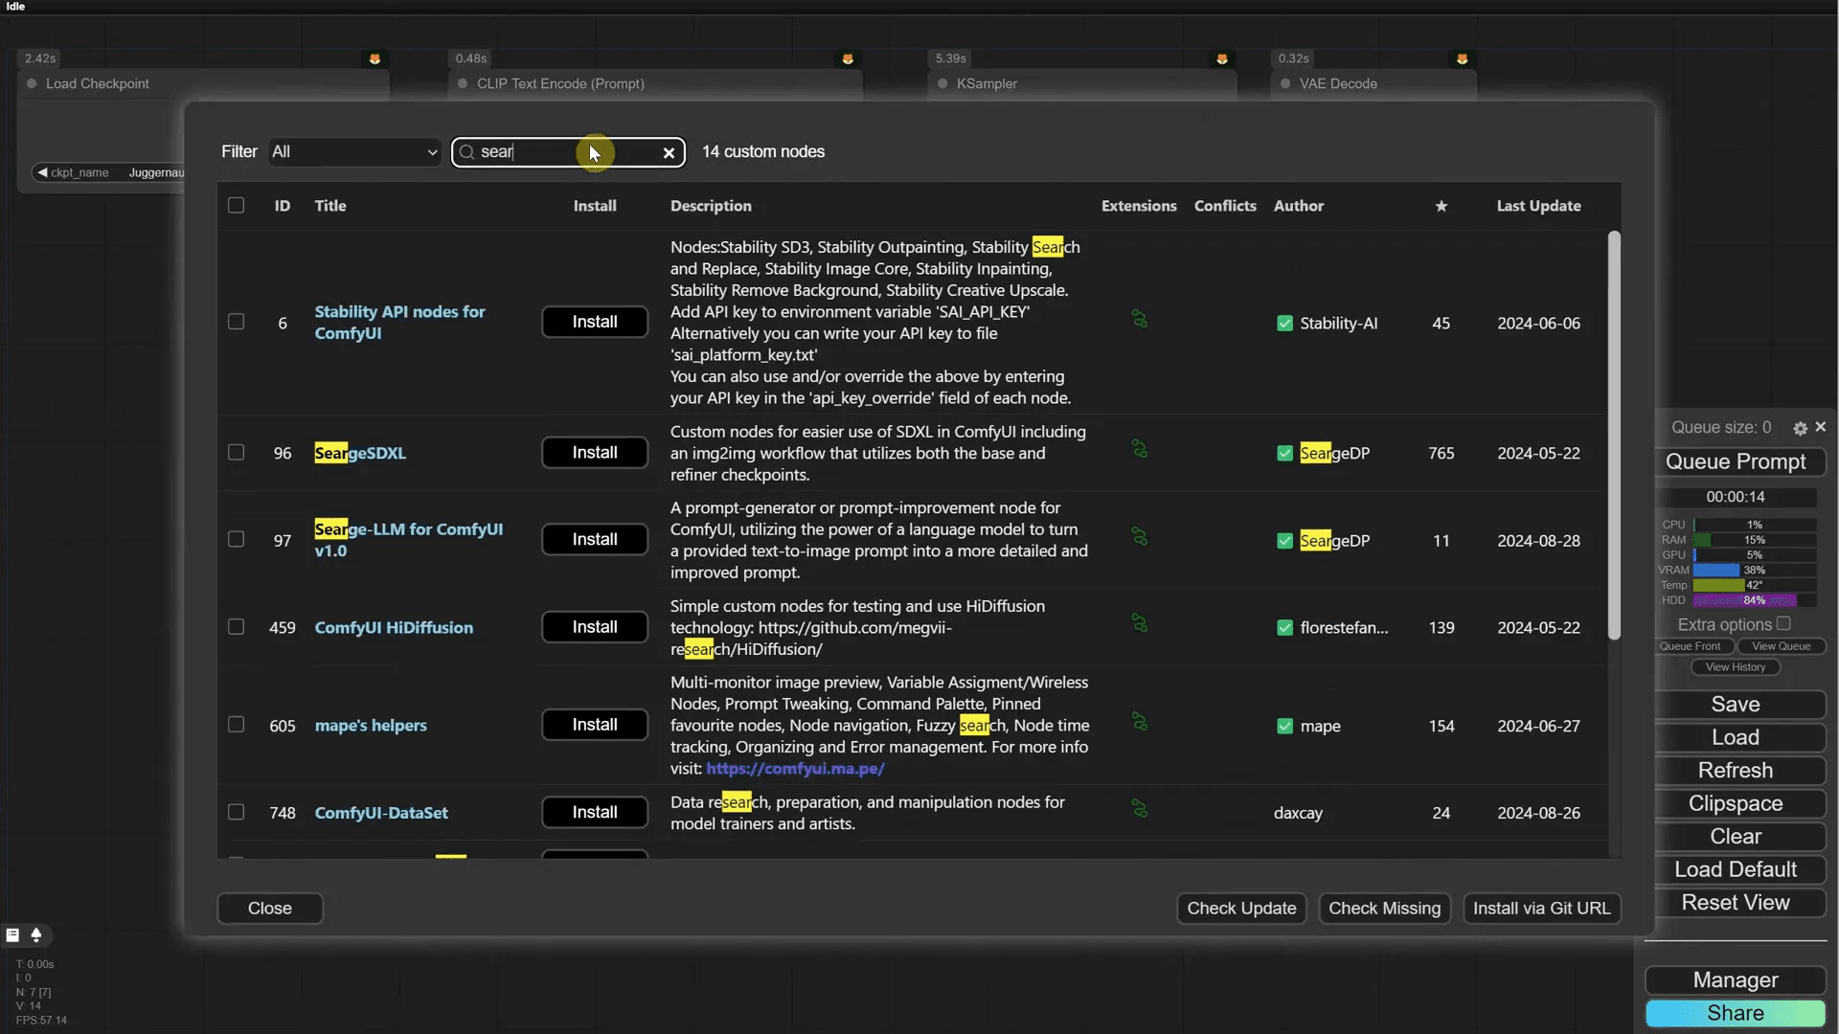The image size is (1839, 1034).
Task: Click the magnifier icon in the search box
Action: (466, 152)
